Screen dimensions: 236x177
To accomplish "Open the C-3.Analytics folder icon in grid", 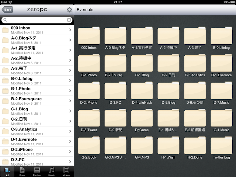I will (x=195, y=63).
